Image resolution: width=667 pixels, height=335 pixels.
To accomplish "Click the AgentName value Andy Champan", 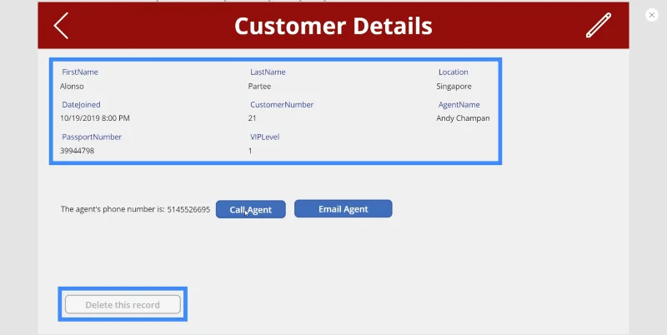I will [463, 118].
